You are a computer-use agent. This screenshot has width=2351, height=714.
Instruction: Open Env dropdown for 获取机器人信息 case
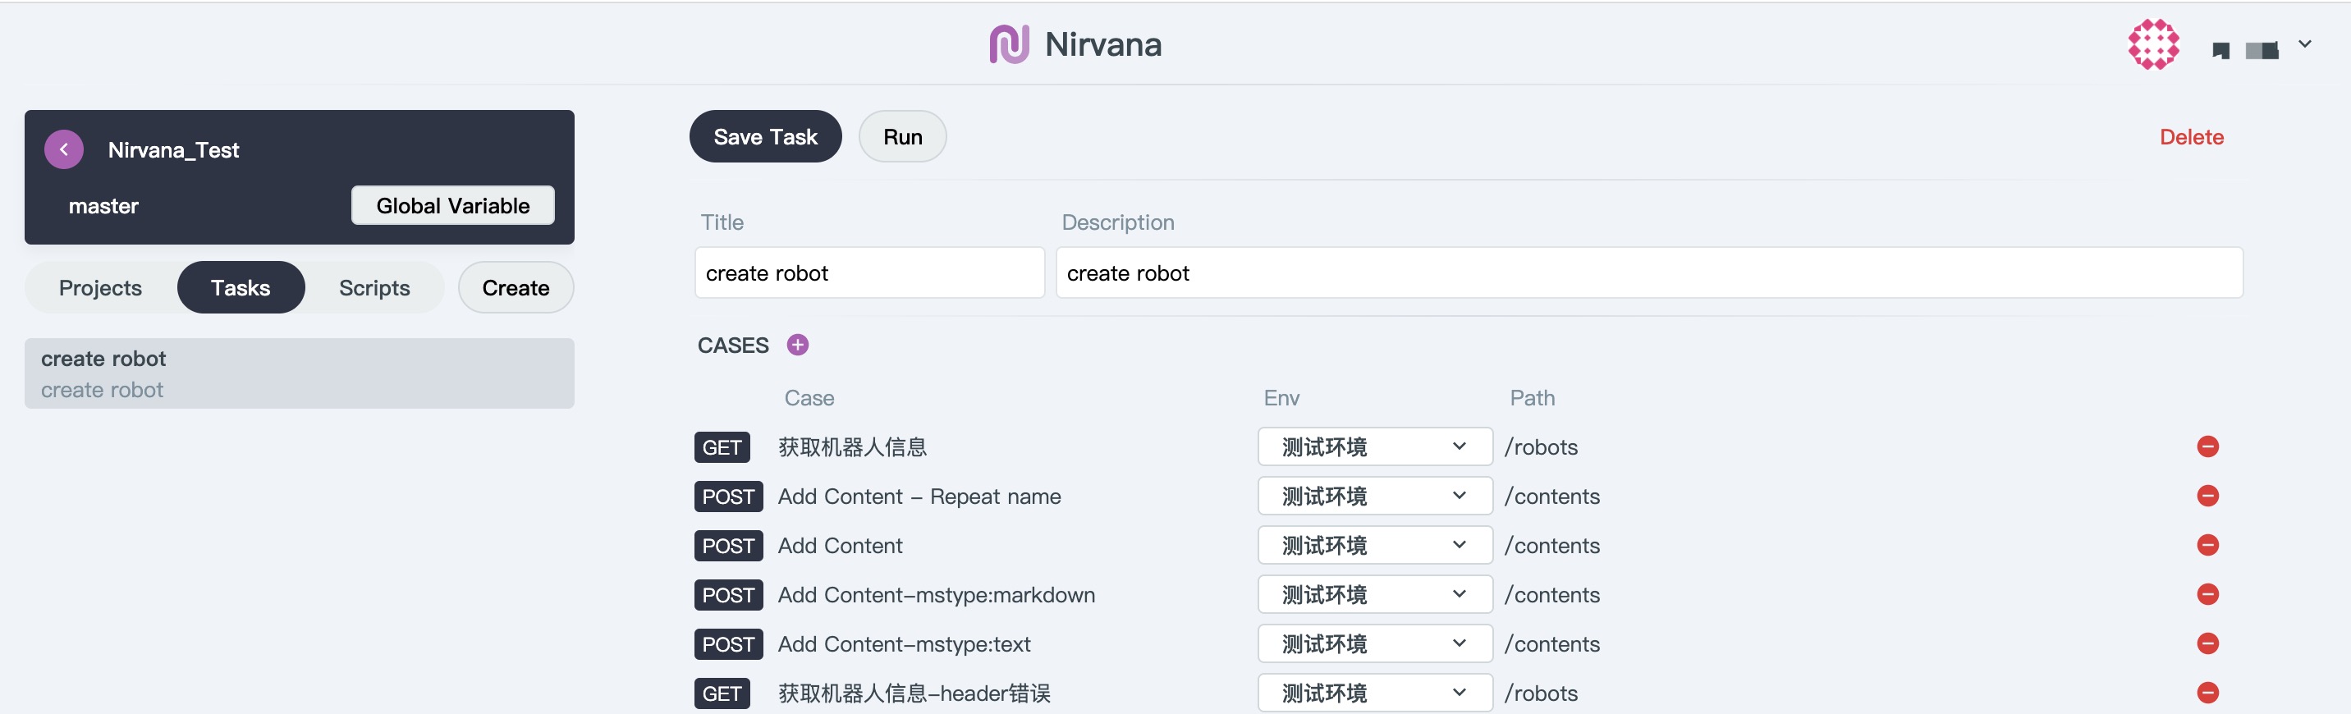click(1373, 446)
